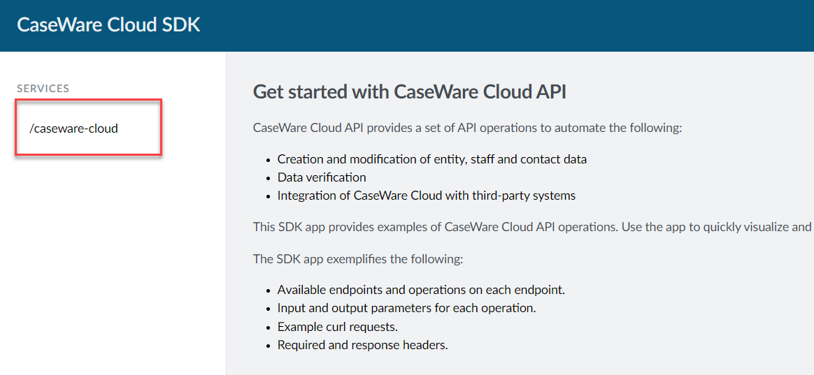
Task: Open the /caseware-cloud service link
Action: coord(73,128)
